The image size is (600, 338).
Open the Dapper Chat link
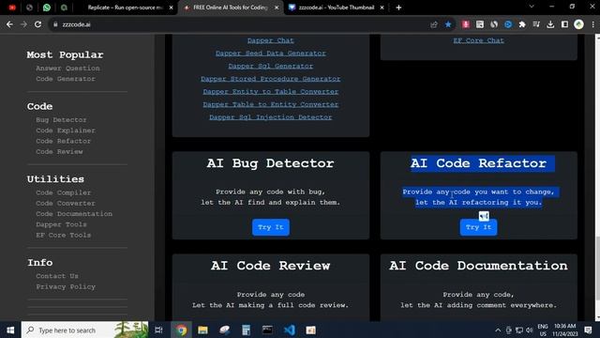coord(271,40)
